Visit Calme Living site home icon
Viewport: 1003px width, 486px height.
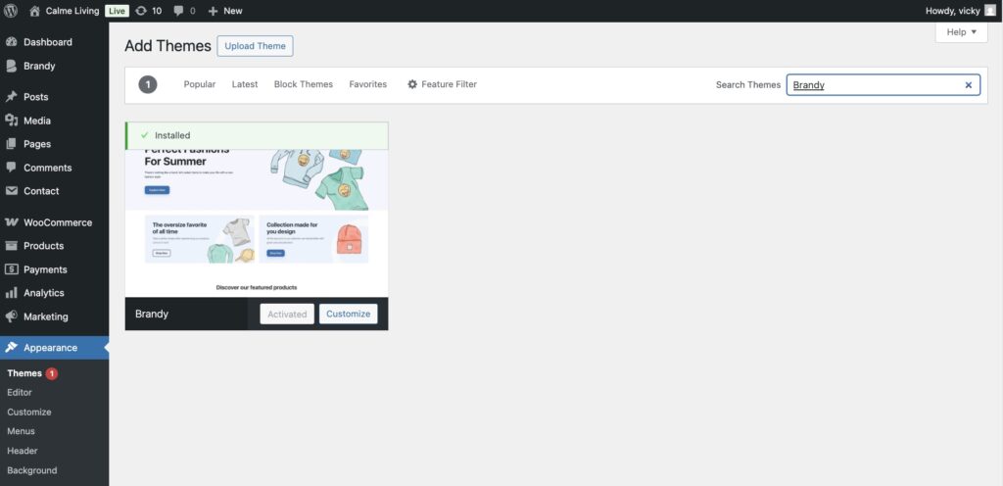(x=34, y=11)
